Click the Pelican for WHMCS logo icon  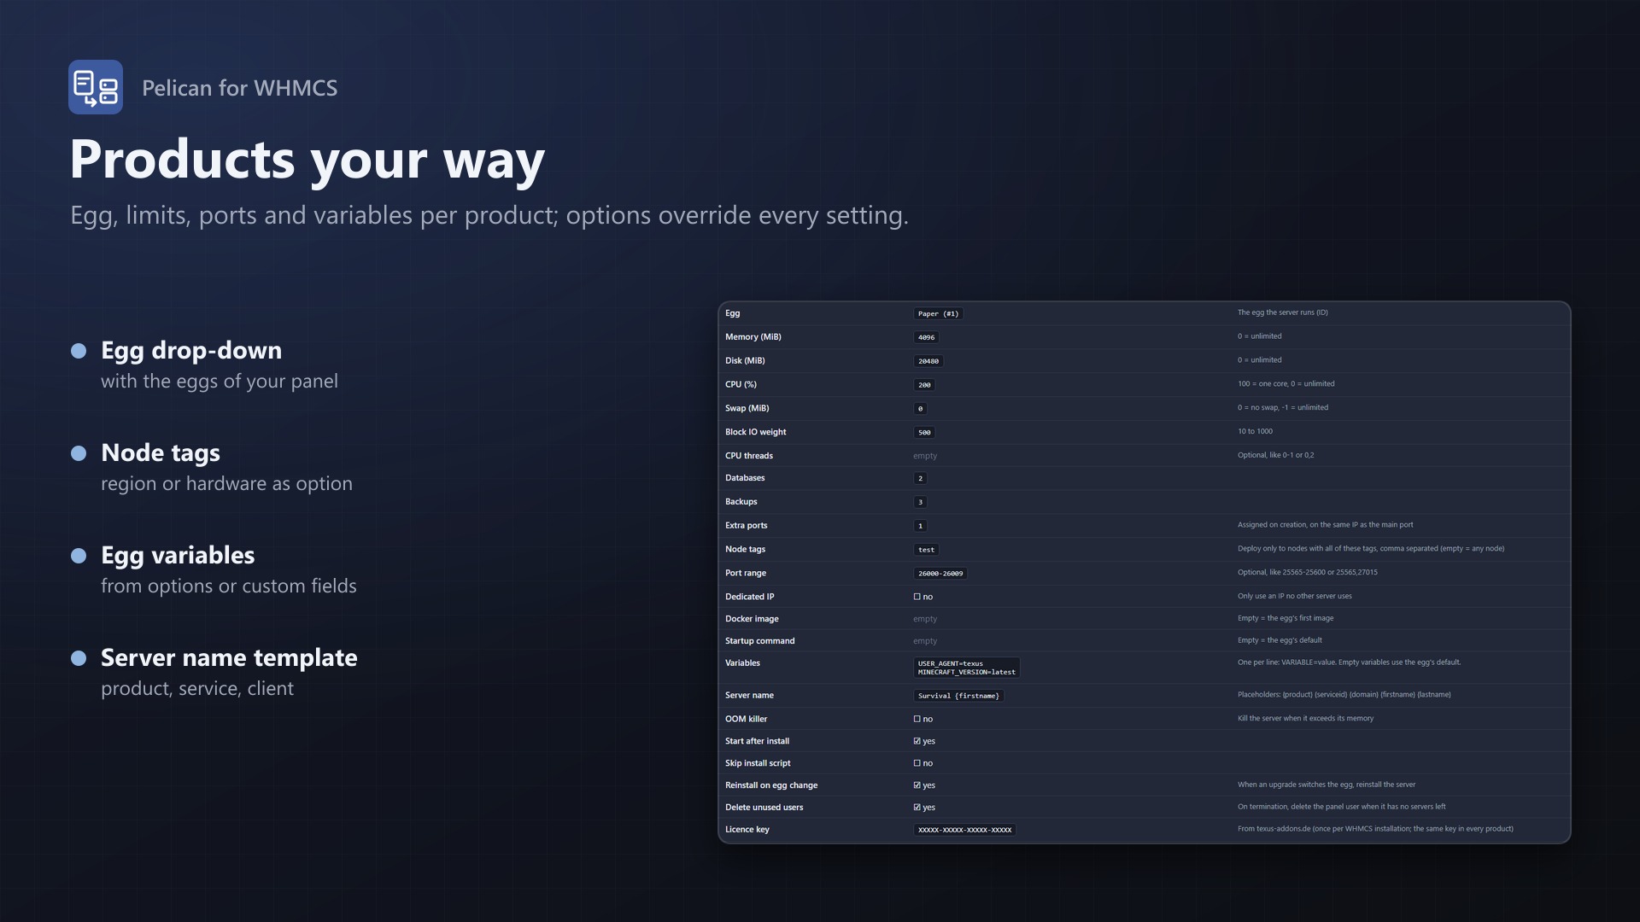click(96, 87)
